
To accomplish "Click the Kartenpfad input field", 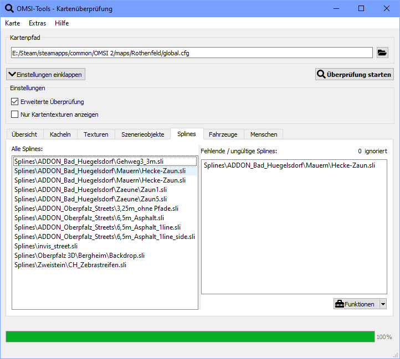I will pyautogui.click(x=191, y=53).
